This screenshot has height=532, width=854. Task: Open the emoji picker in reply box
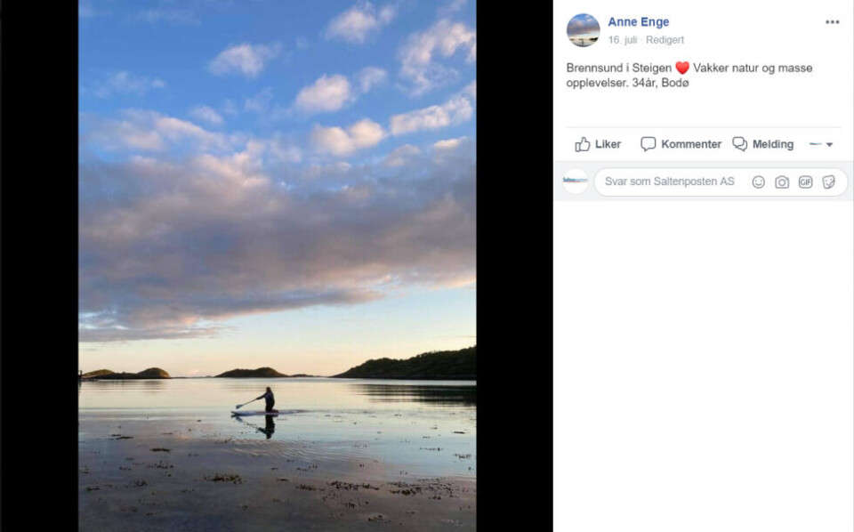pos(758,181)
